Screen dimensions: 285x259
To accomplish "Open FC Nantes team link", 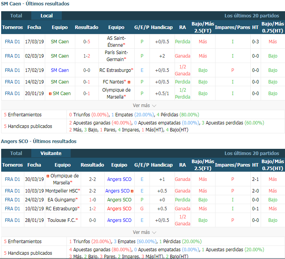I will (x=113, y=82).
